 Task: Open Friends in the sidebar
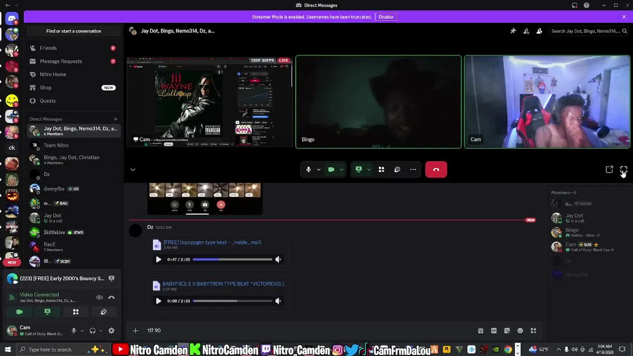coord(73,48)
